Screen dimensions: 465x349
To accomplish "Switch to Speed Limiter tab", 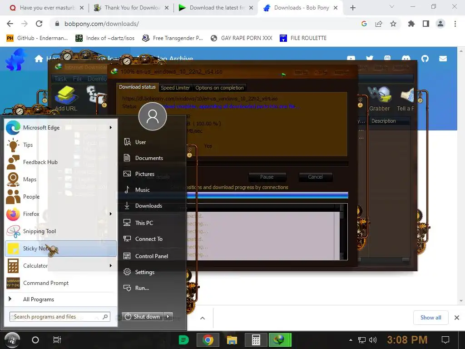I will [x=175, y=88].
